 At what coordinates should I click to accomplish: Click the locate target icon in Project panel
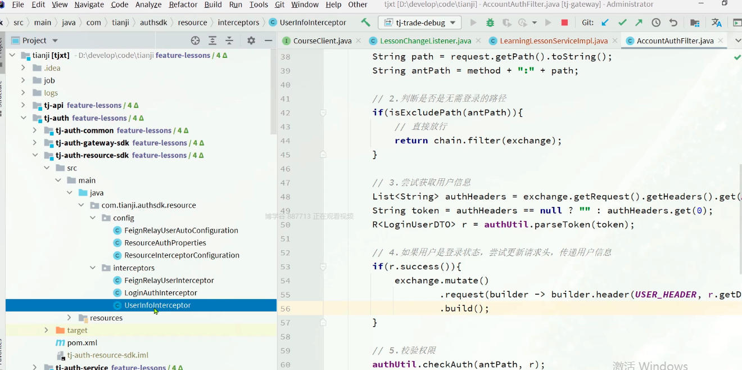click(x=195, y=40)
